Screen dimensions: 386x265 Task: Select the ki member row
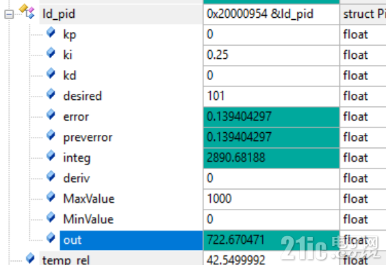tap(68, 55)
